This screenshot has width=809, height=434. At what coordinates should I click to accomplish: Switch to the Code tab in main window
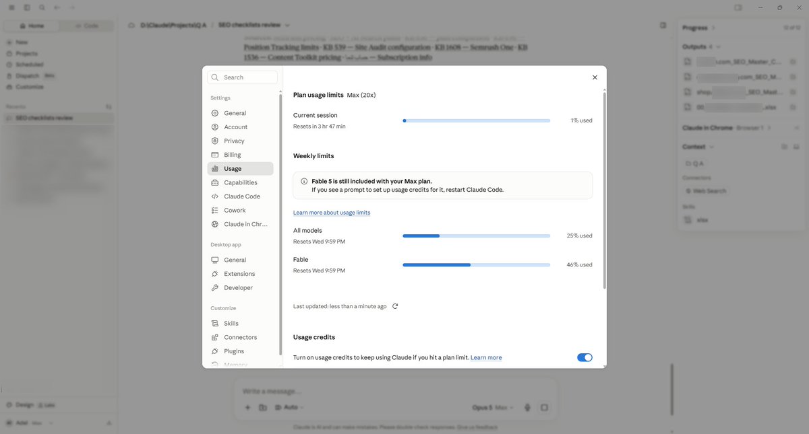click(87, 26)
